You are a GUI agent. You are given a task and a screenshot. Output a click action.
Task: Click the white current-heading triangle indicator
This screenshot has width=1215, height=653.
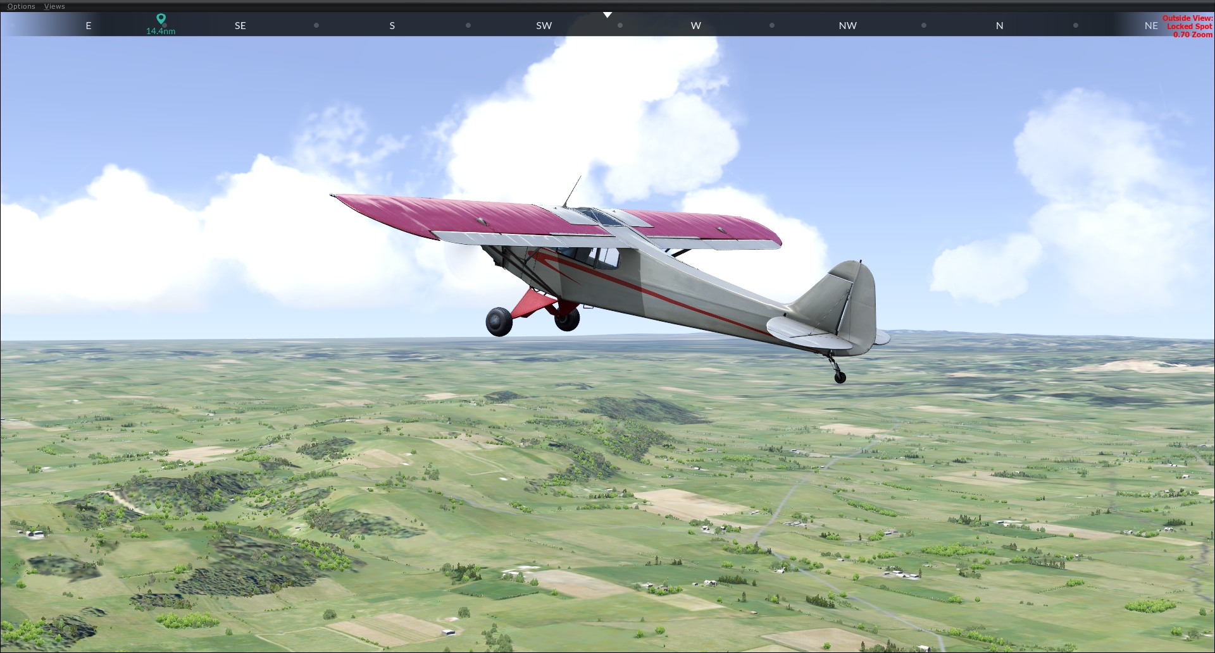(x=607, y=15)
